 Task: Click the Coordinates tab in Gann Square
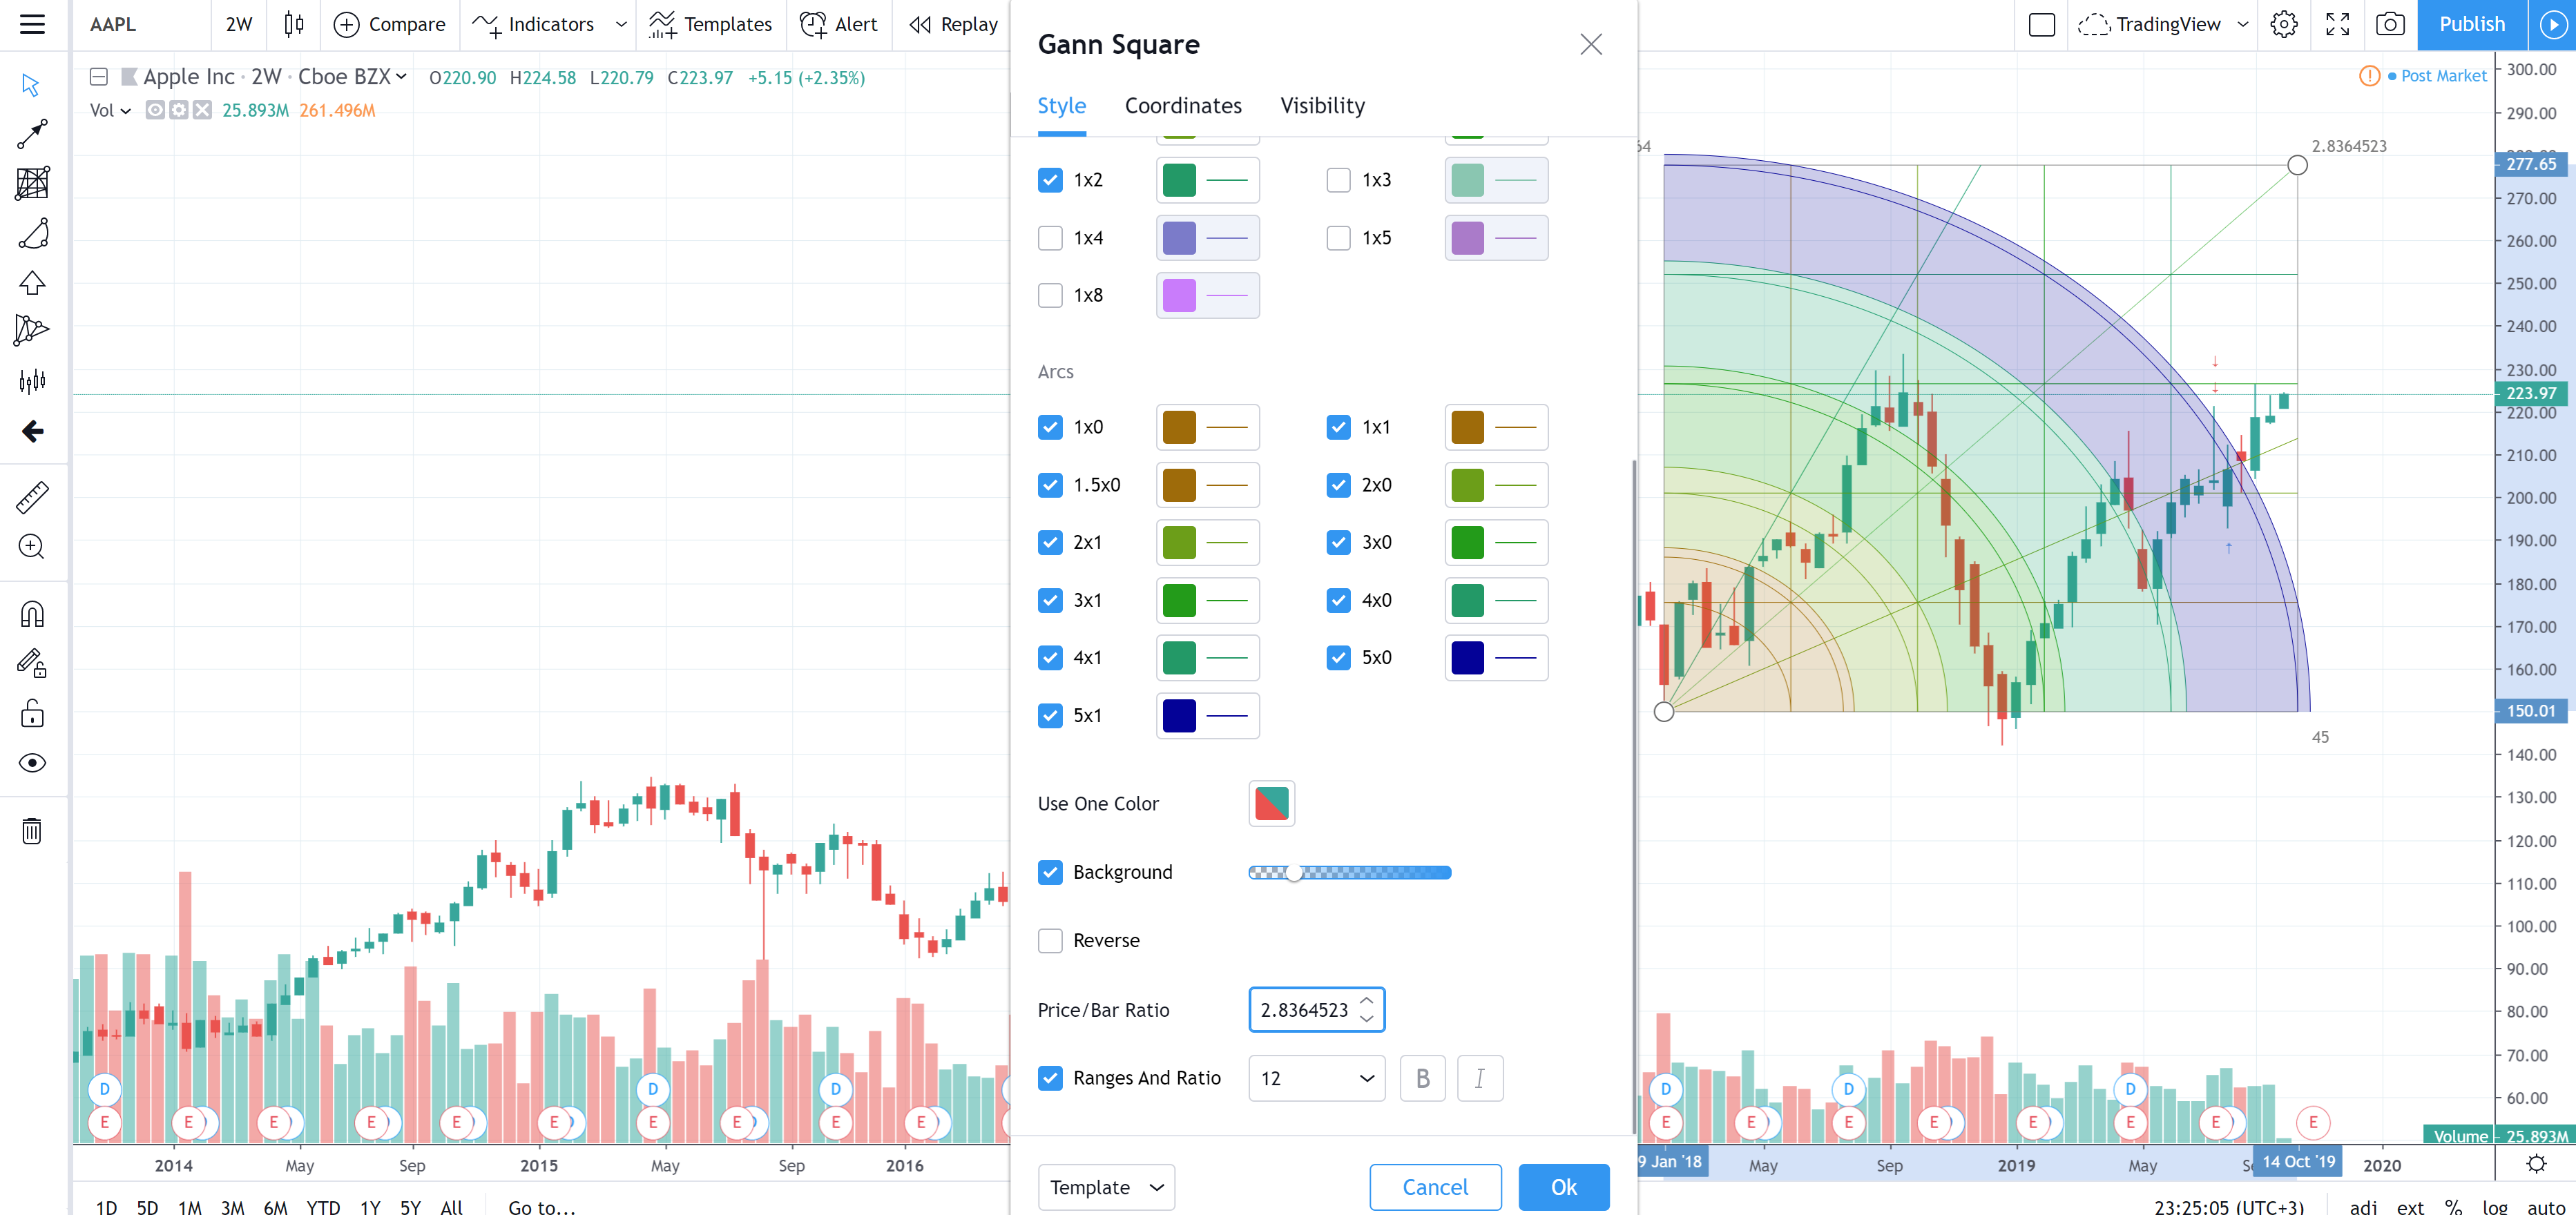[x=1183, y=105]
